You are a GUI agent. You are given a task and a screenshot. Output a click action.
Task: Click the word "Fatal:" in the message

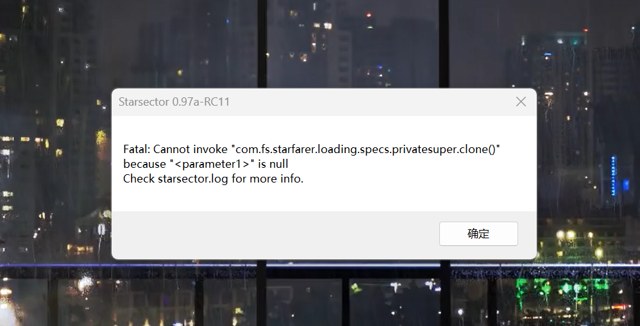click(137, 149)
